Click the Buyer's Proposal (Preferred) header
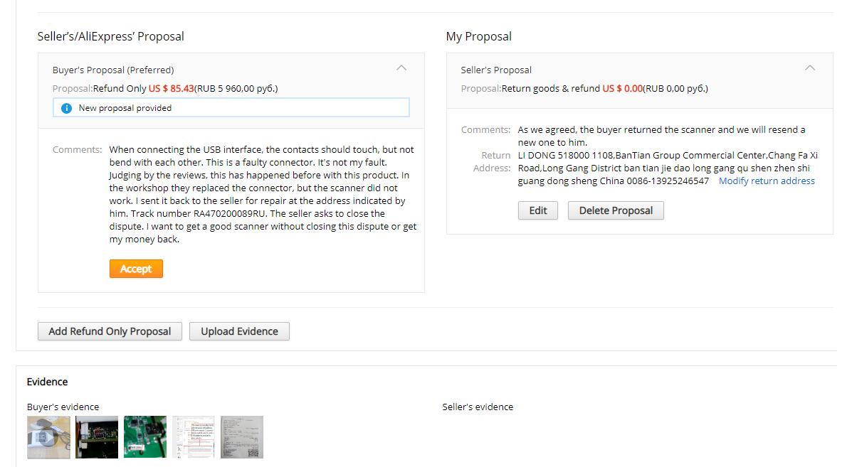This screenshot has height=467, width=852. point(113,70)
